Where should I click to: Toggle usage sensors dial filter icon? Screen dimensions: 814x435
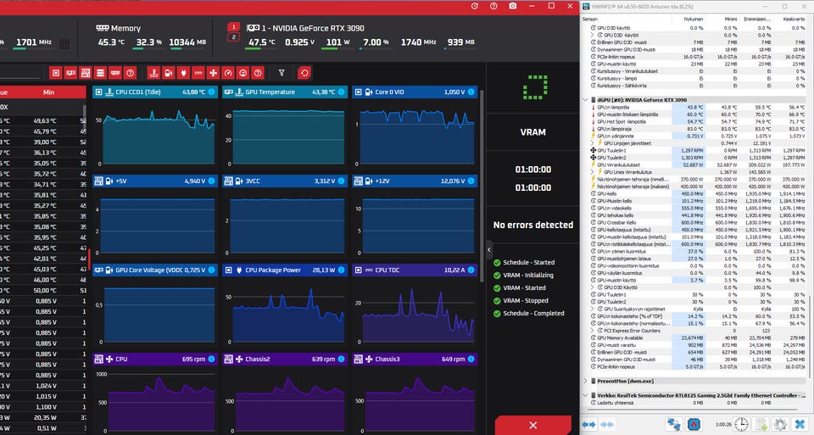pos(243,73)
